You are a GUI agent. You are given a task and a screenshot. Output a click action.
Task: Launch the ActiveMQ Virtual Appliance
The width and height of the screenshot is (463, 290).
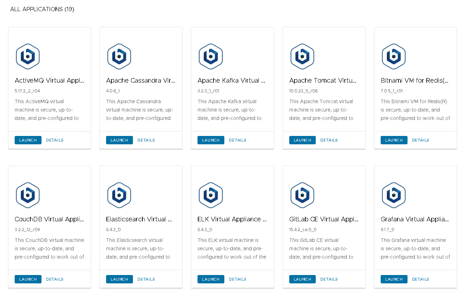pos(28,140)
